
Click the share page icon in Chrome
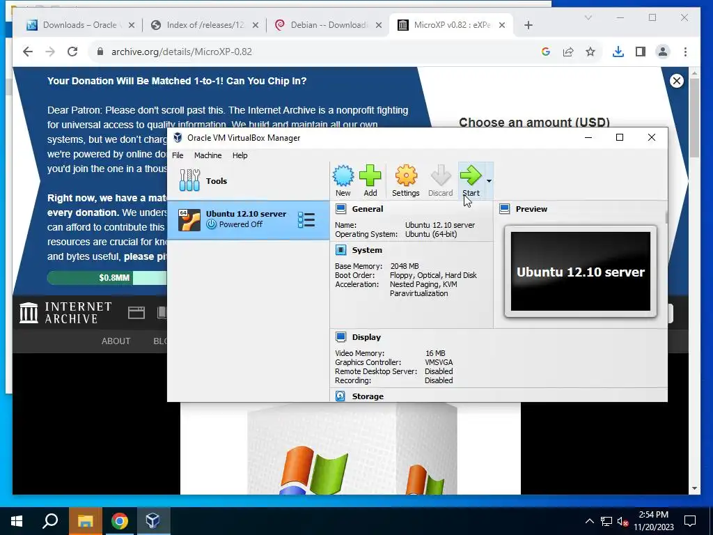pyautogui.click(x=568, y=52)
